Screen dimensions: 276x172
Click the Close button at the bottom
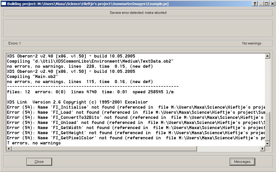coord(39,162)
